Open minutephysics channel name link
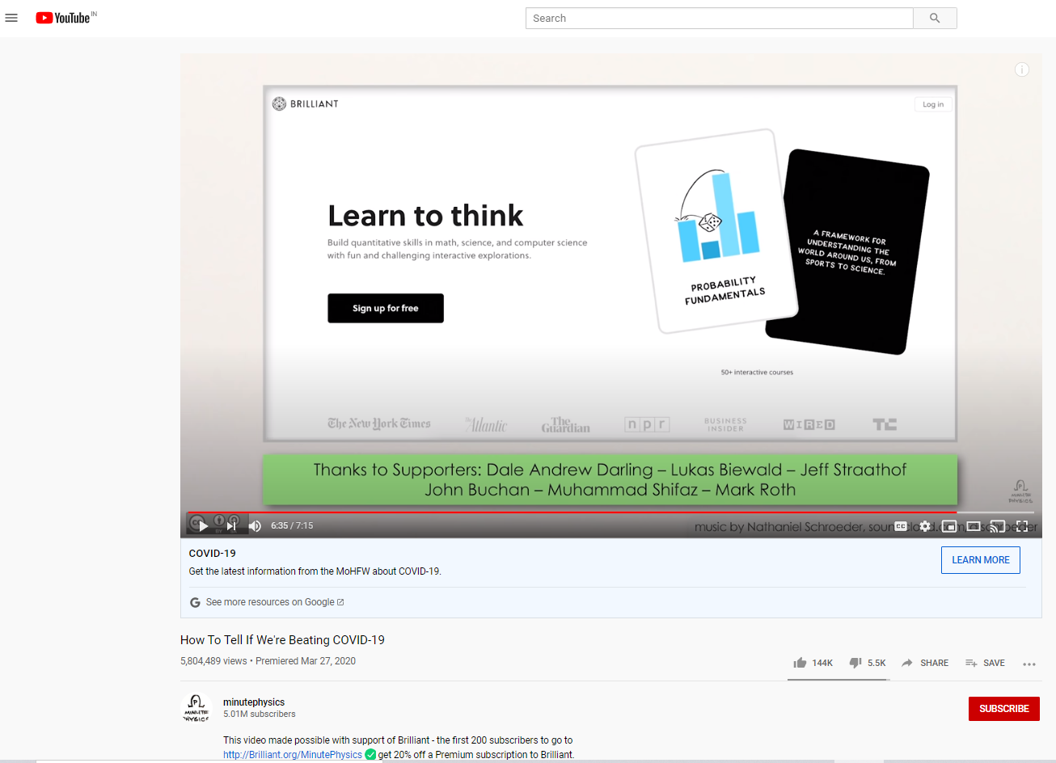The image size is (1056, 763). (x=254, y=702)
